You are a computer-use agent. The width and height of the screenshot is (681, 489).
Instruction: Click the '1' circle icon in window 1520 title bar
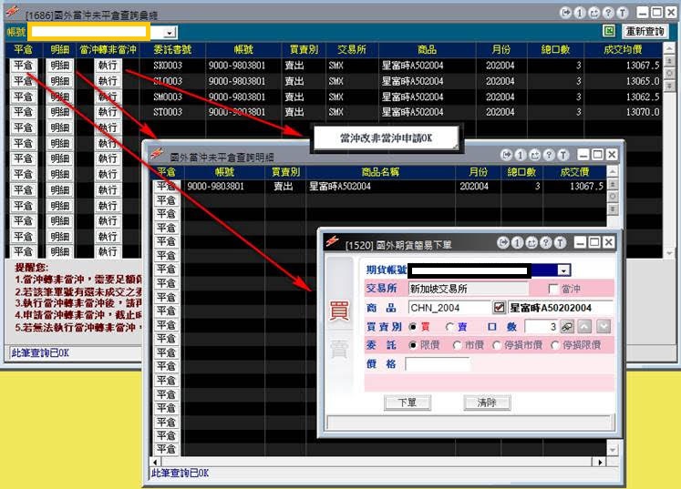click(517, 242)
